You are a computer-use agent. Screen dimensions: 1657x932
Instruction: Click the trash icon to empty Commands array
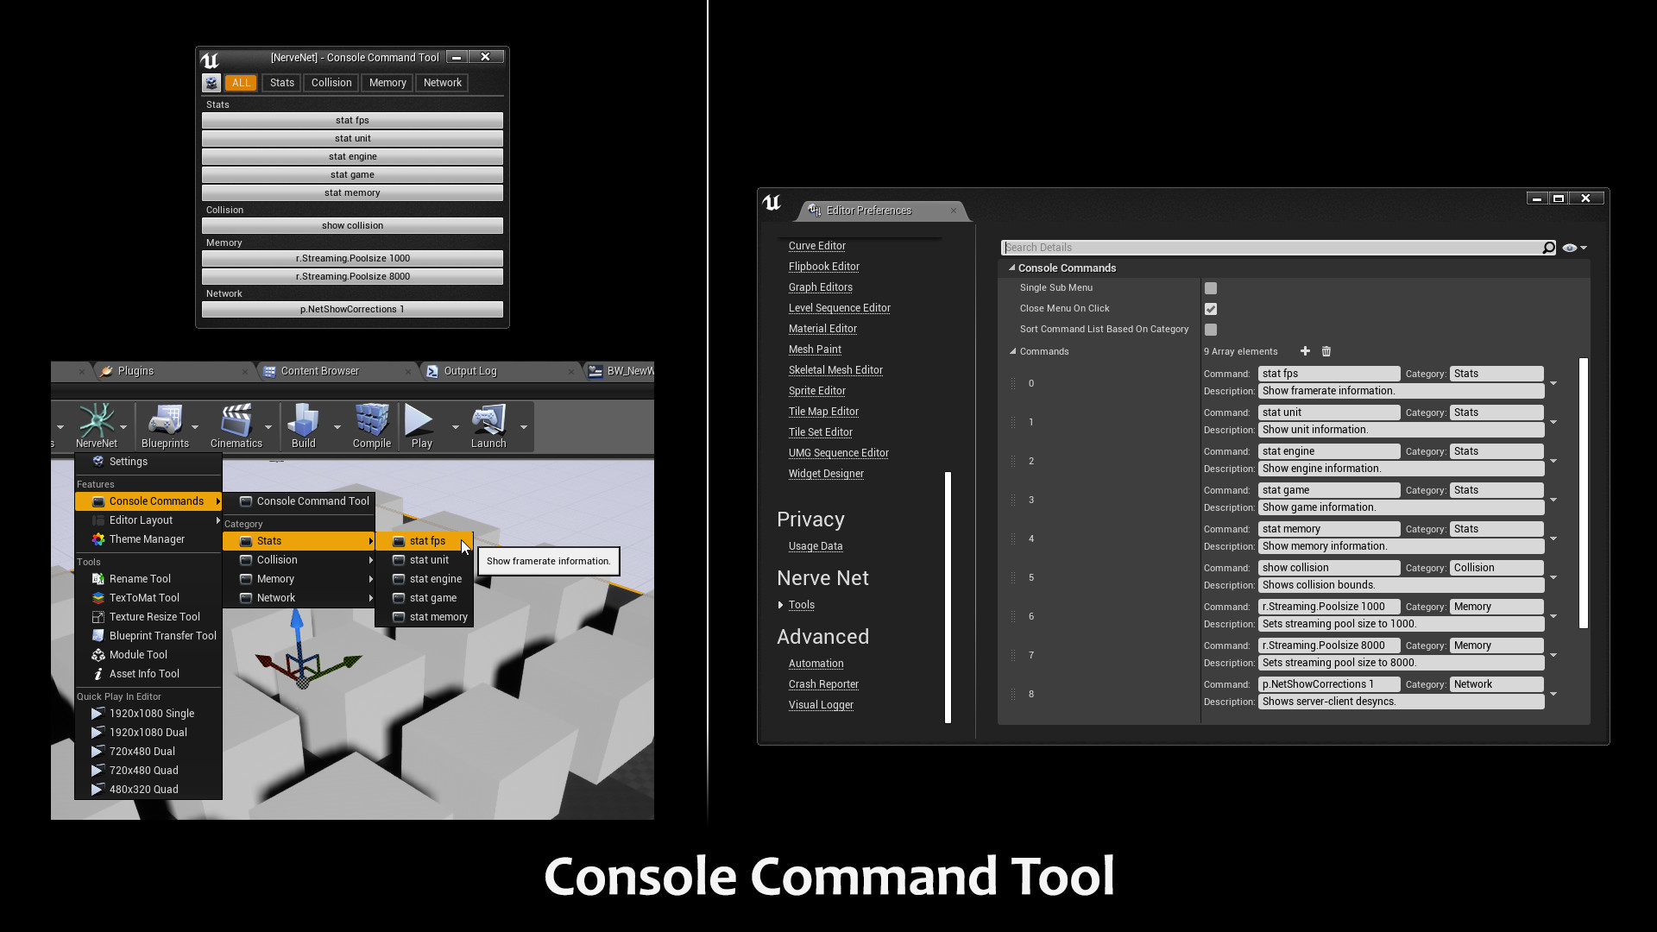pos(1326,351)
